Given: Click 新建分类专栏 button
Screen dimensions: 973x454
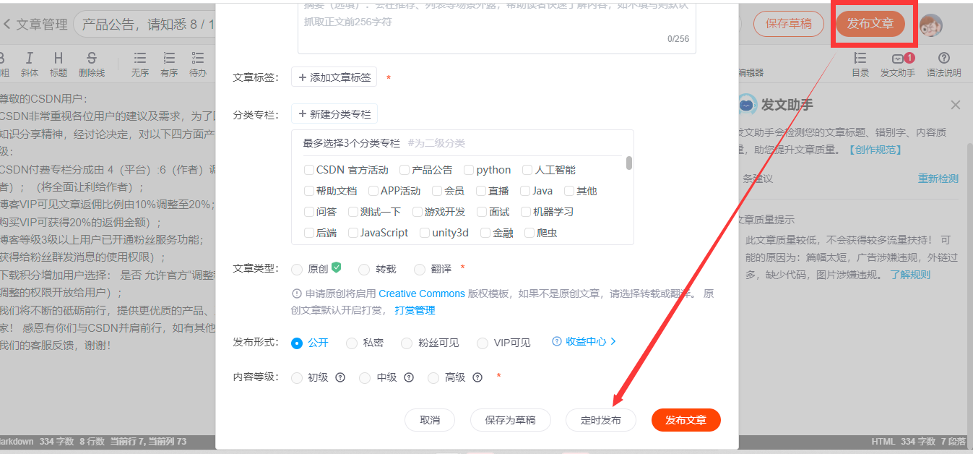Looking at the screenshot, I should (334, 114).
